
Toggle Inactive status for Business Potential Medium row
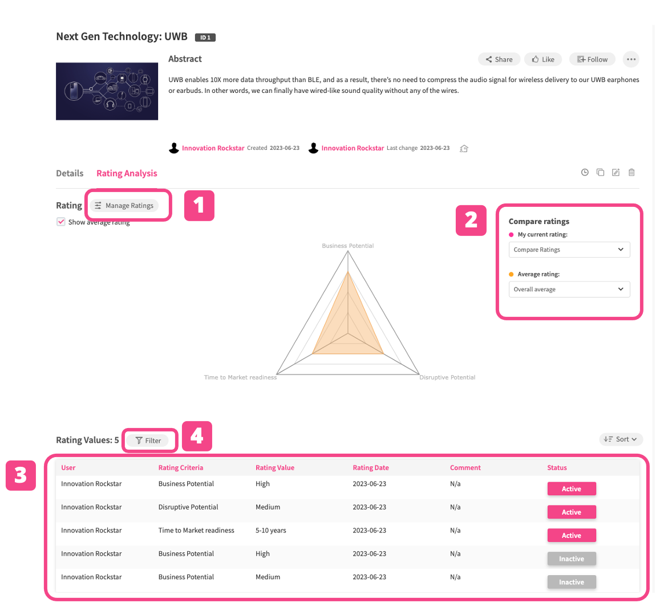coord(572,582)
